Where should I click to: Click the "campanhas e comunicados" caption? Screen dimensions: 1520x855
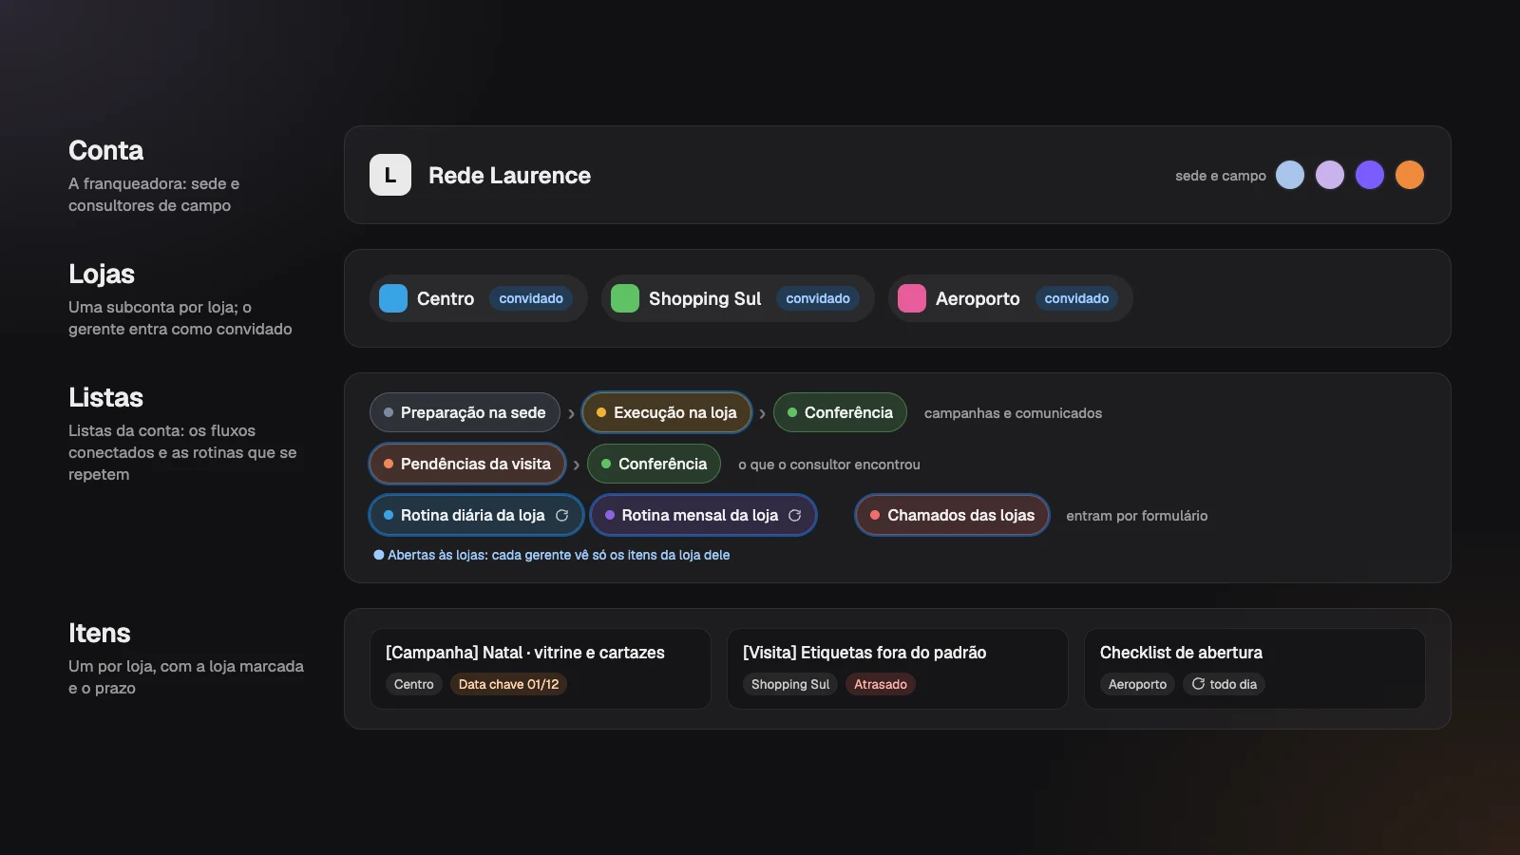(x=1013, y=413)
